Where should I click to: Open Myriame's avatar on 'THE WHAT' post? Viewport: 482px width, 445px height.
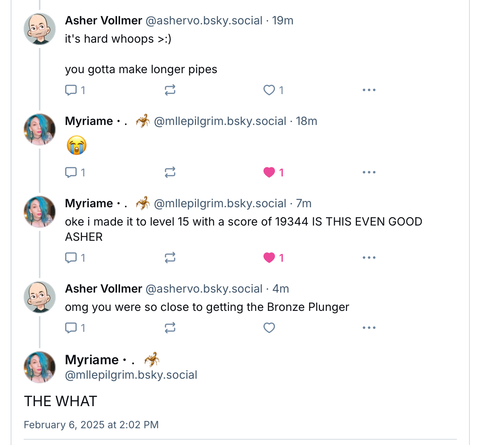click(x=40, y=367)
